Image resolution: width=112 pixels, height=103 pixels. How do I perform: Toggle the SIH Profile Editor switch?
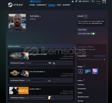coord(93,34)
